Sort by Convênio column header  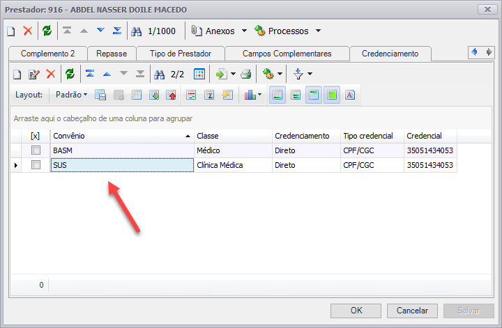click(122, 136)
